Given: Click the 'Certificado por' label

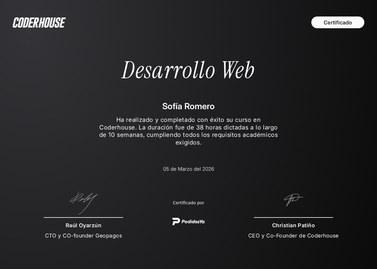Looking at the screenshot, I should [x=188, y=203].
